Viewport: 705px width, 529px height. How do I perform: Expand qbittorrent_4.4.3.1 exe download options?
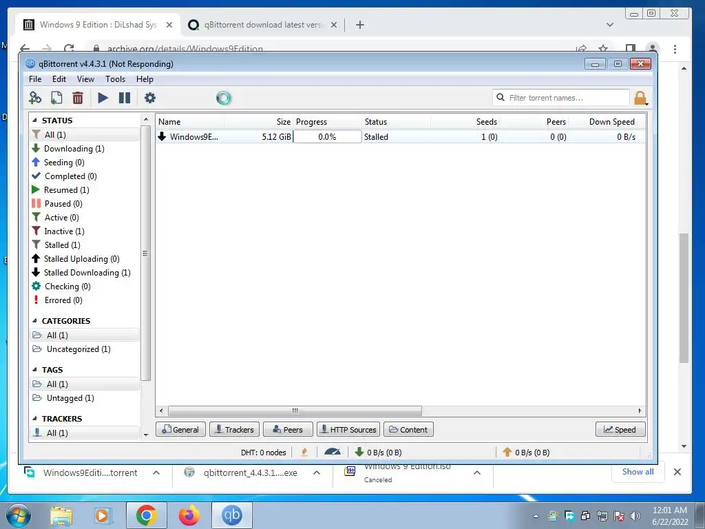pos(317,473)
